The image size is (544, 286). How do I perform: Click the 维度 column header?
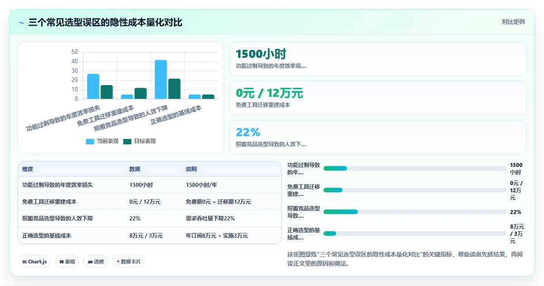(28, 169)
